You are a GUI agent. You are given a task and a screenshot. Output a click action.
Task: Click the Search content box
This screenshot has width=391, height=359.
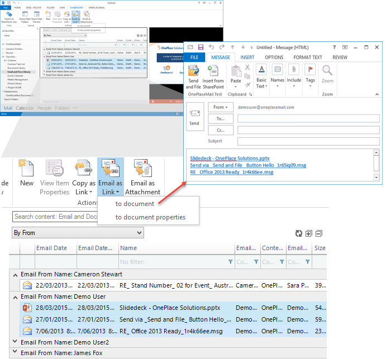pos(55,217)
